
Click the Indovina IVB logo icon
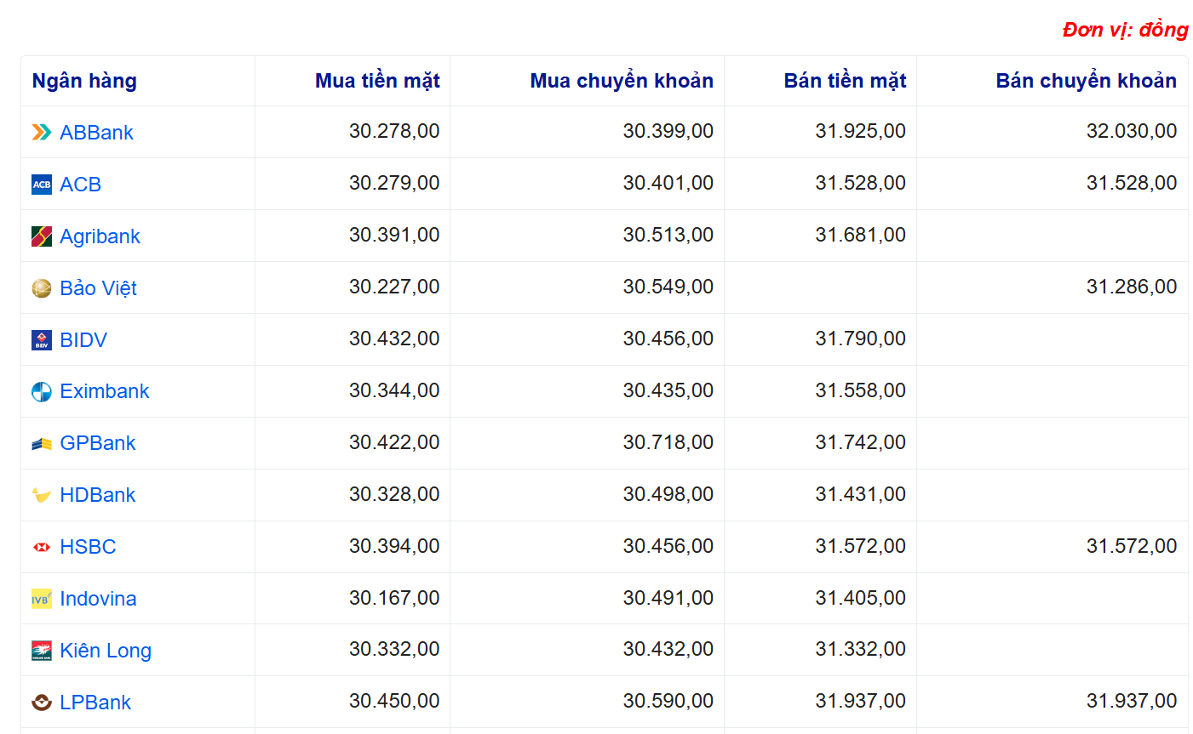click(42, 599)
